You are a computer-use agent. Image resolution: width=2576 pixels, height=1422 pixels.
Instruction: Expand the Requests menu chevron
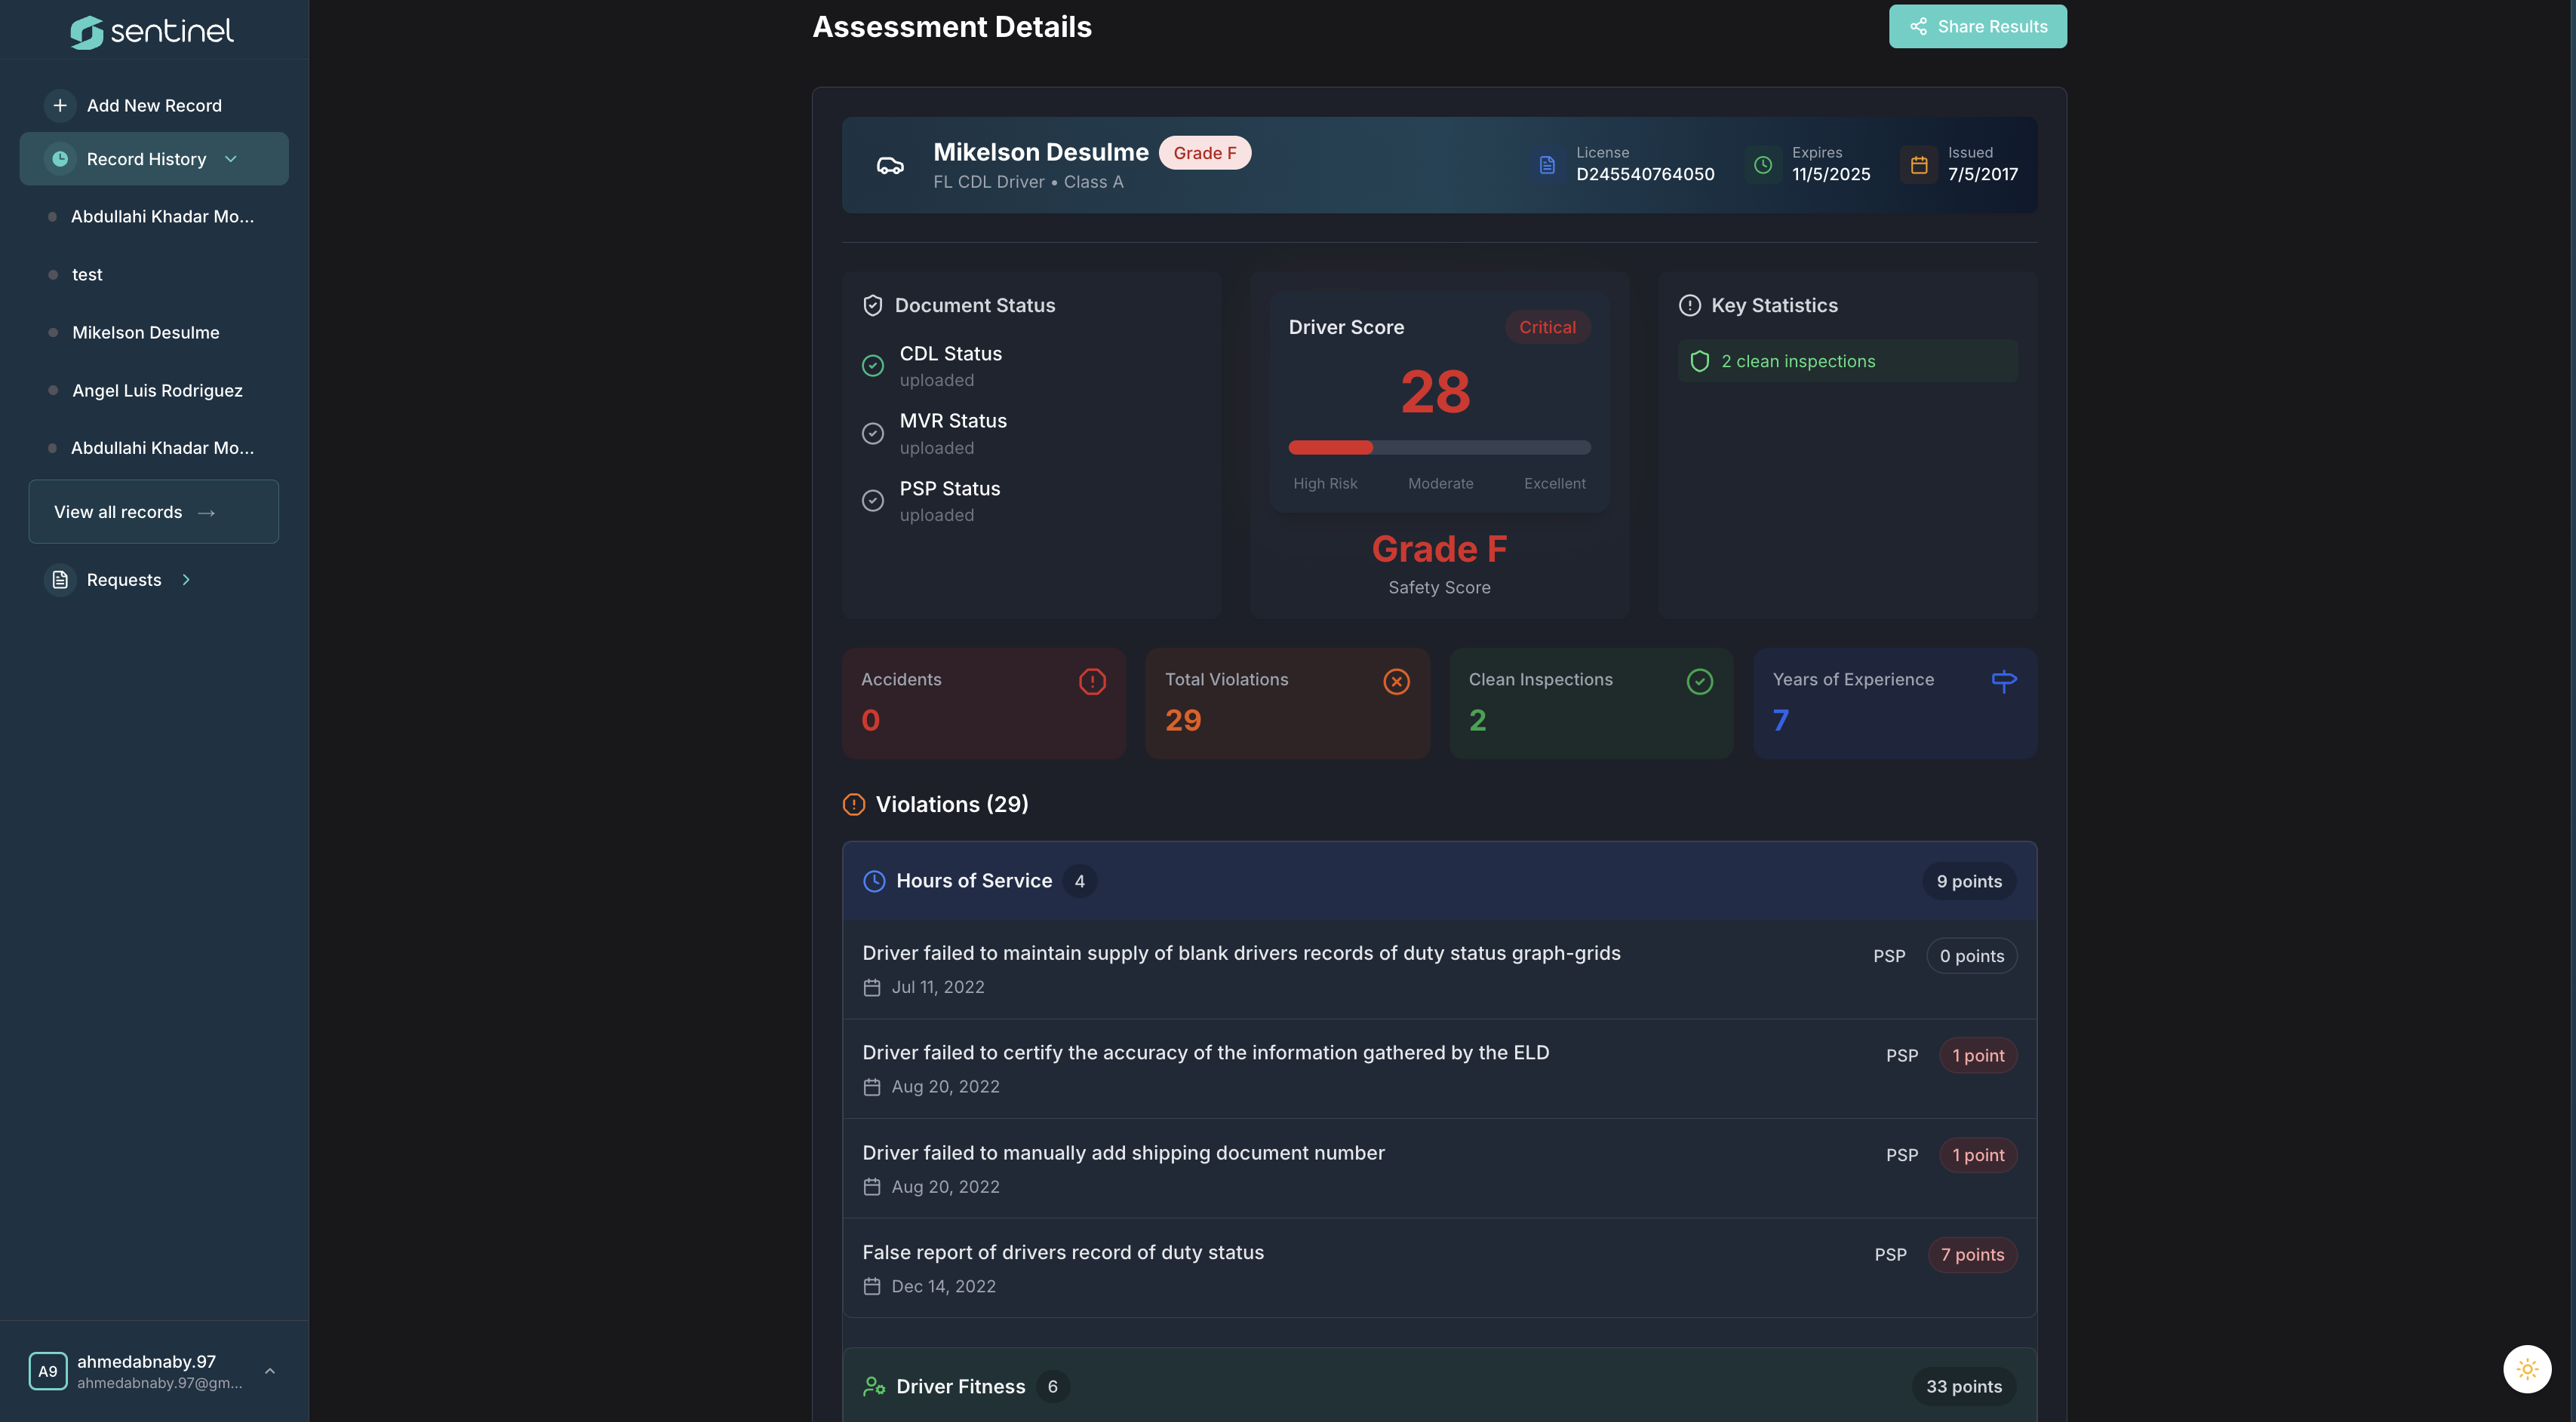click(186, 580)
